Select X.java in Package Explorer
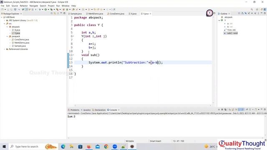 16,30
